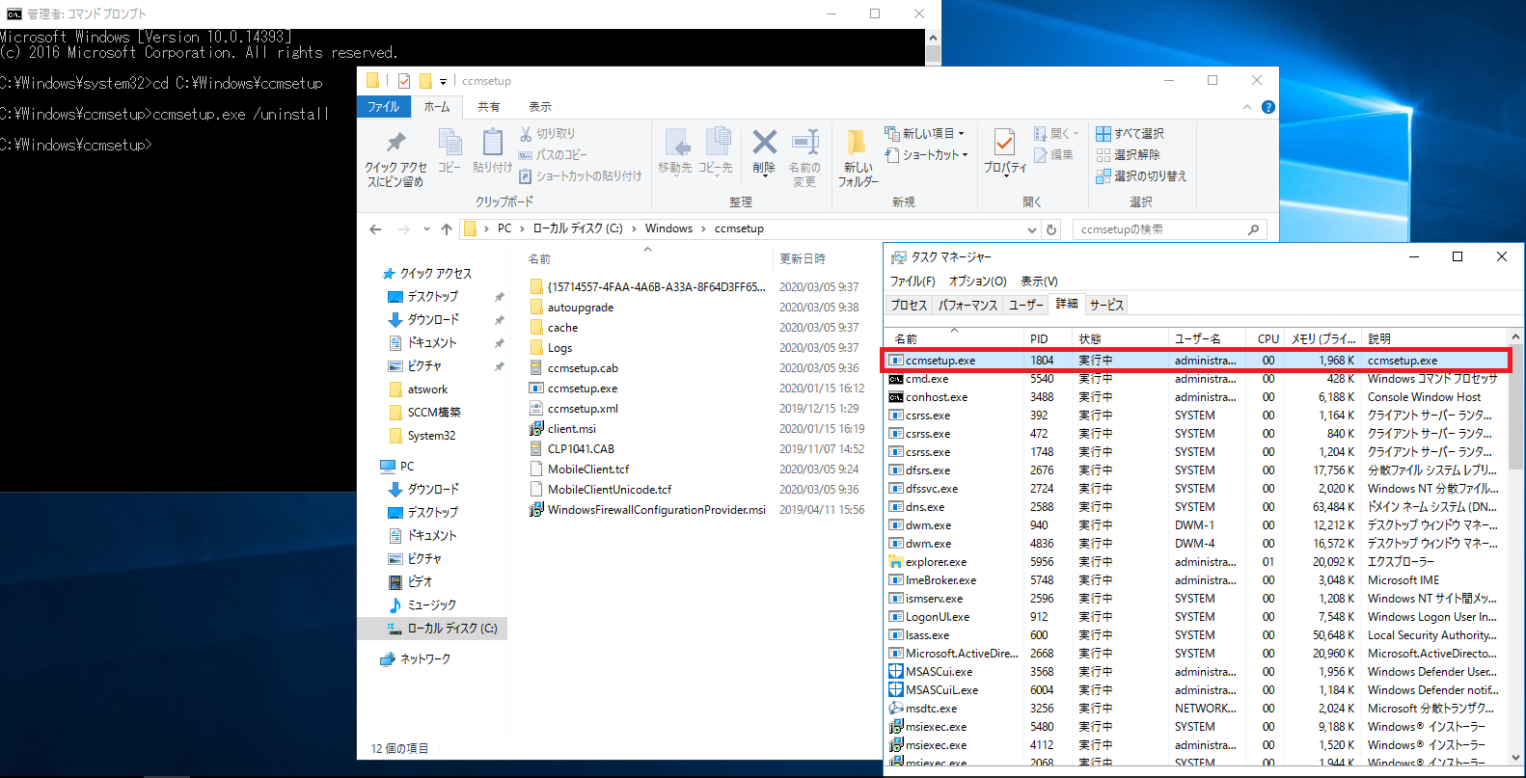Click the Copy to (コピー先) icon
The width and height of the screenshot is (1526, 778).
coord(717,143)
